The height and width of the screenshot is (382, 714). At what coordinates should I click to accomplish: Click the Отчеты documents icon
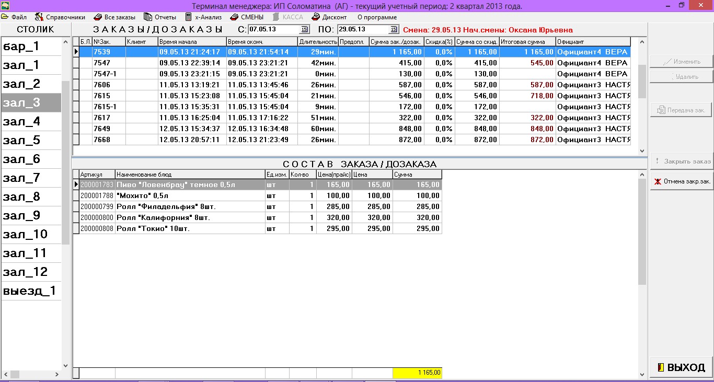(148, 17)
